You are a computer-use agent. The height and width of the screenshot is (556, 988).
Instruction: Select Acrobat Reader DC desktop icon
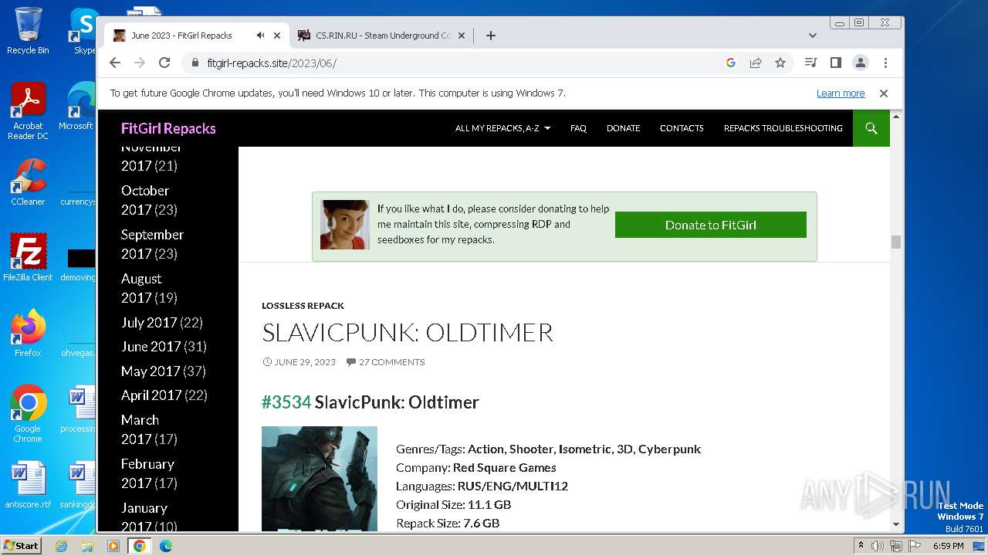click(28, 111)
